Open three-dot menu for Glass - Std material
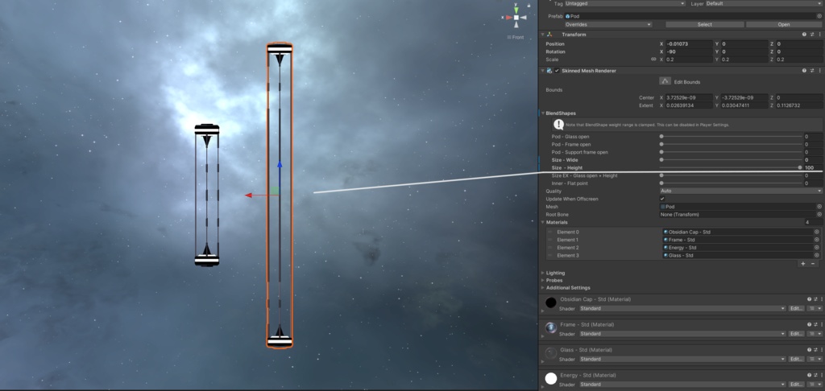 pyautogui.click(x=821, y=349)
